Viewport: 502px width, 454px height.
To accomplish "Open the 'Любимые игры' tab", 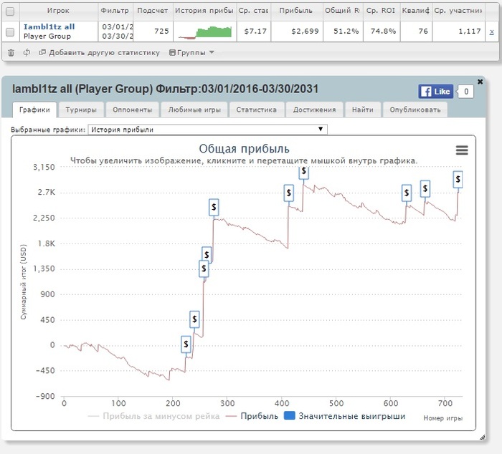I will click(194, 110).
